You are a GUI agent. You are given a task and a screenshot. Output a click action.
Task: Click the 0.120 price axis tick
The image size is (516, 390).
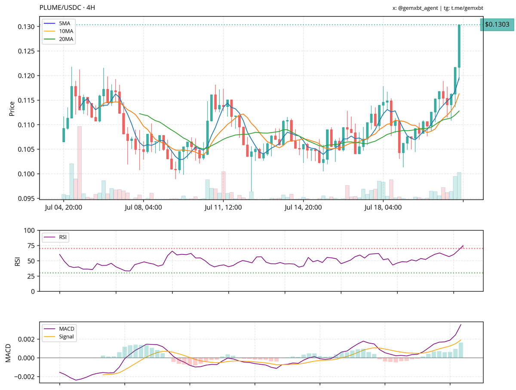27,76
